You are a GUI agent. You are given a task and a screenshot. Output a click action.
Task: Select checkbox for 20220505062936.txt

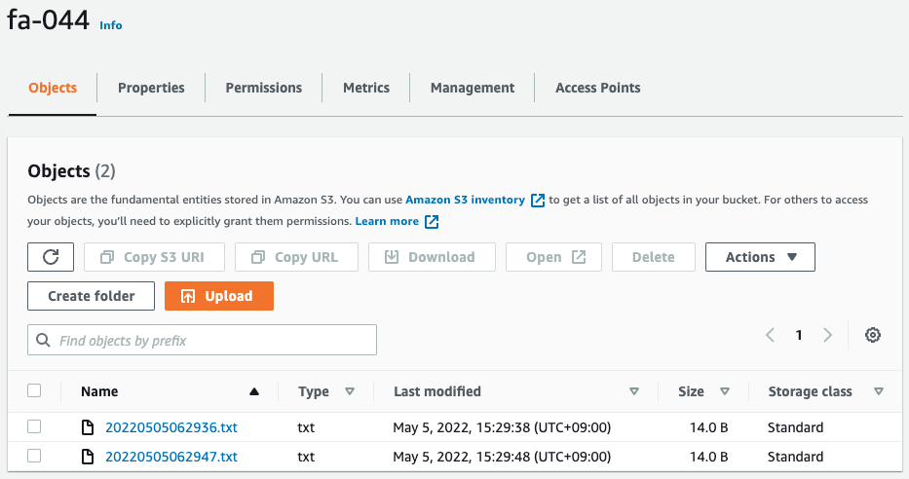pyautogui.click(x=34, y=426)
